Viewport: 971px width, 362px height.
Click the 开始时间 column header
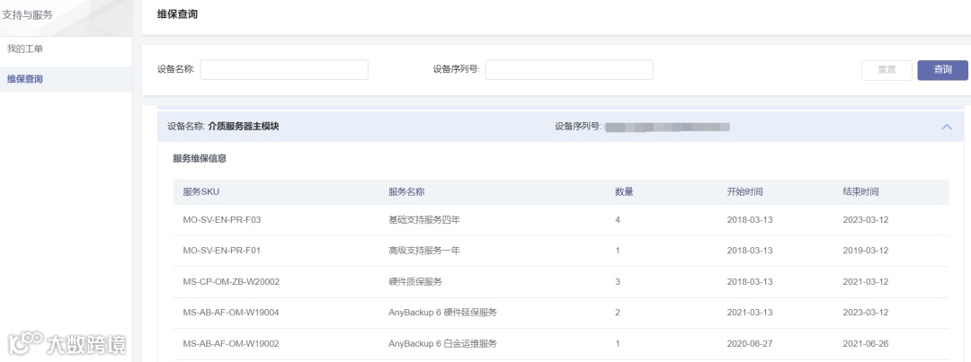[745, 192]
